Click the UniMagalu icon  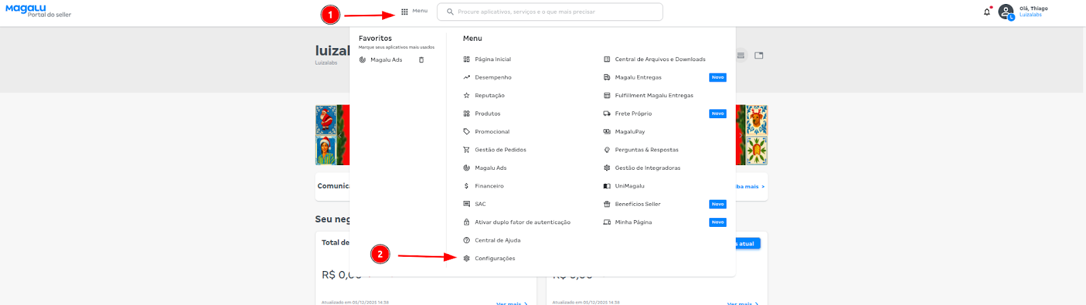point(607,186)
